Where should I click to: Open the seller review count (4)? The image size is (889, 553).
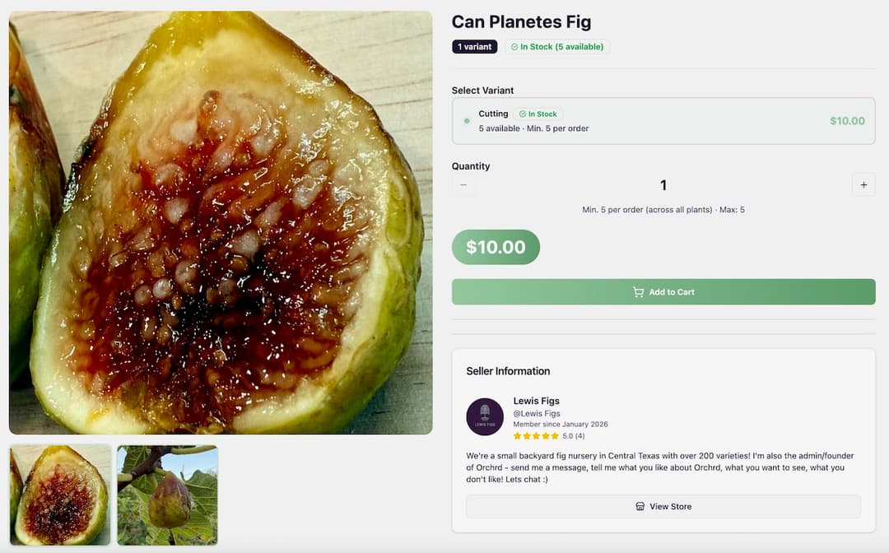[x=579, y=436]
